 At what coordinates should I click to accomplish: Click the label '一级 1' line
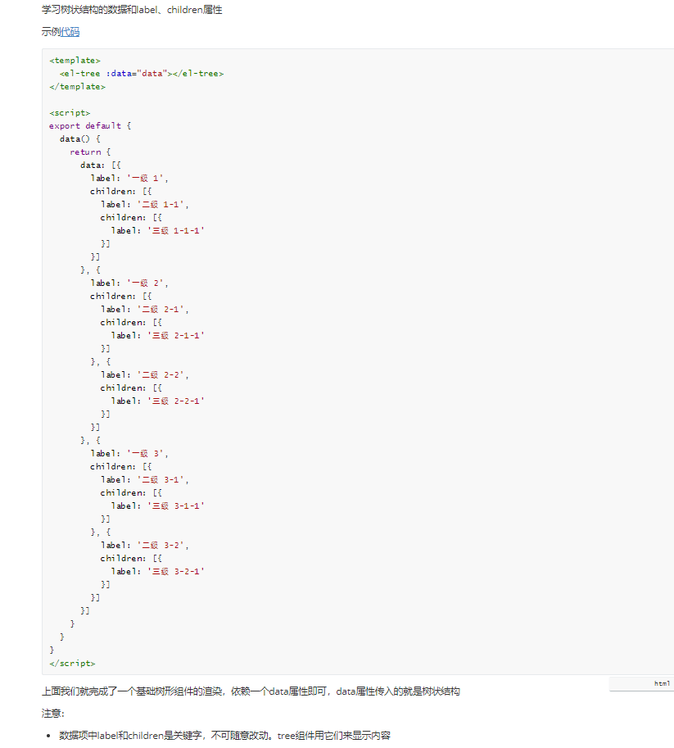[129, 179]
